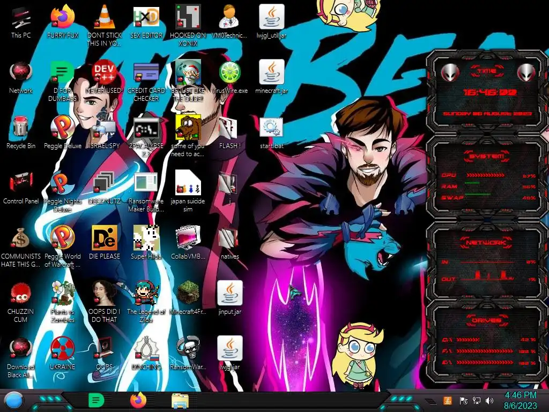Screen dimensions: 549x412
Task: Open the DIE PLEASE De icon
Action: point(105,238)
